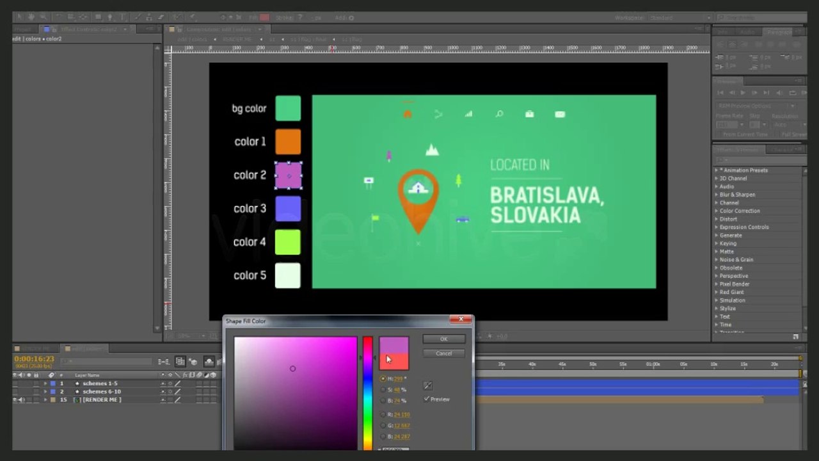Expand the schemes 1-5 layer properties
Viewport: 819px width, 461px height.
point(45,384)
